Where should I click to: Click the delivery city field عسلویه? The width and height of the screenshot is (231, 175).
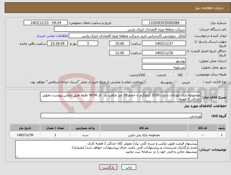164,67
